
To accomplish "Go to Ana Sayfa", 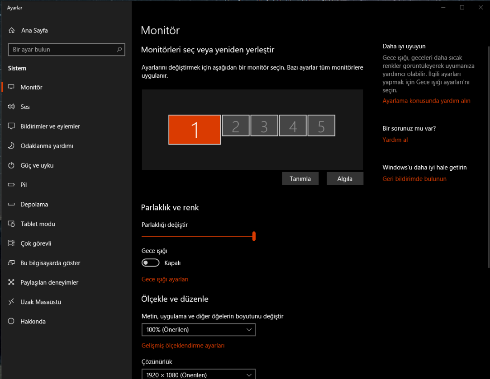I will [34, 30].
